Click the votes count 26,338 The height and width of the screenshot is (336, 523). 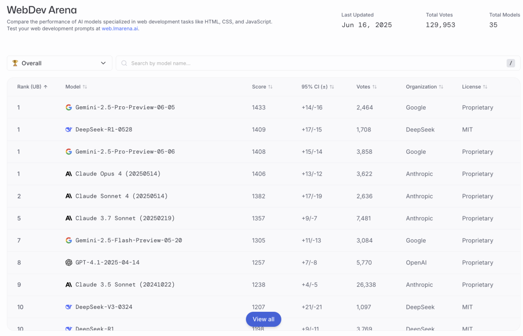pyautogui.click(x=366, y=285)
